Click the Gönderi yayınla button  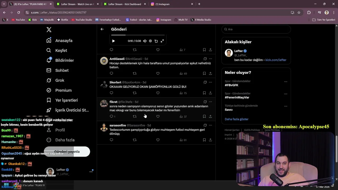[x=67, y=152]
